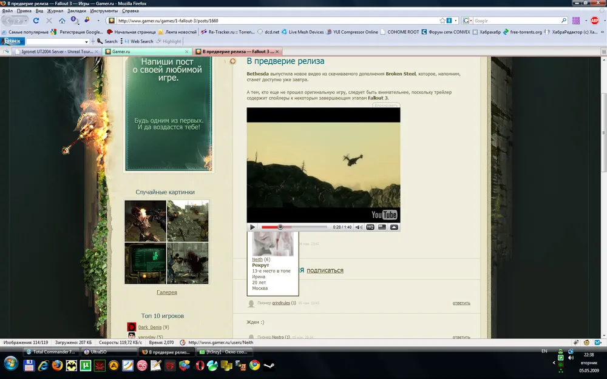This screenshot has width=607, height=379.
Task: Mute the video with the speaker icon
Action: pos(358,227)
